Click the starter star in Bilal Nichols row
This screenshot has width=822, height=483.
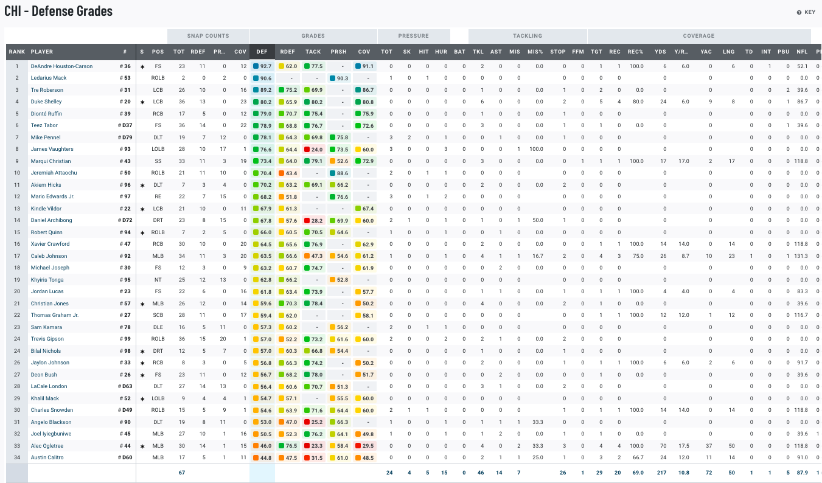click(x=142, y=351)
